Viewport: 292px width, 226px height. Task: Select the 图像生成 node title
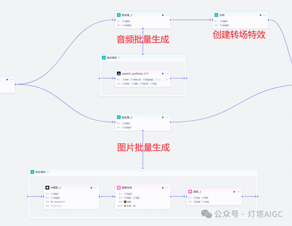click(x=127, y=188)
